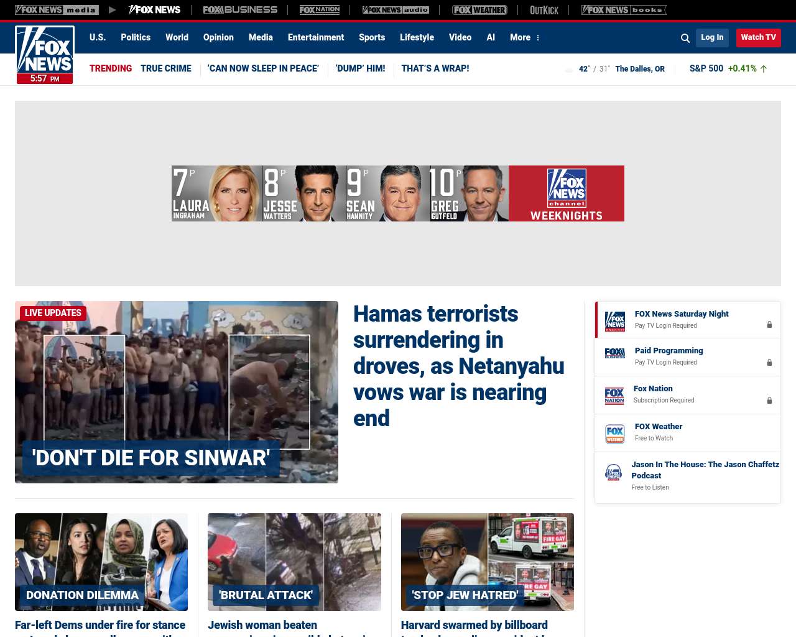This screenshot has height=637, width=796.
Task: Click the Log In button
Action: pyautogui.click(x=712, y=37)
